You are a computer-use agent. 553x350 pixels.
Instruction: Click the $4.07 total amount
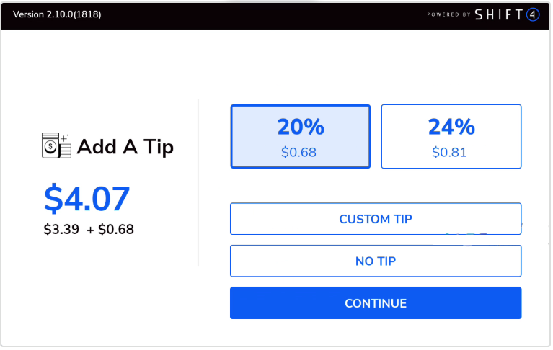click(87, 199)
